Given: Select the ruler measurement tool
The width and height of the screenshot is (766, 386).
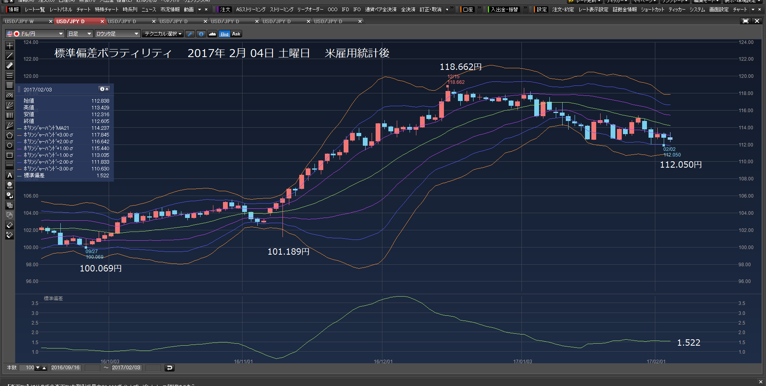Looking at the screenshot, I should (x=10, y=65).
